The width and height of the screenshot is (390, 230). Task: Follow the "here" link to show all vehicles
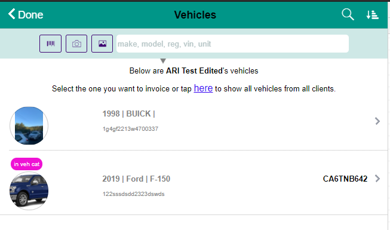(x=203, y=88)
